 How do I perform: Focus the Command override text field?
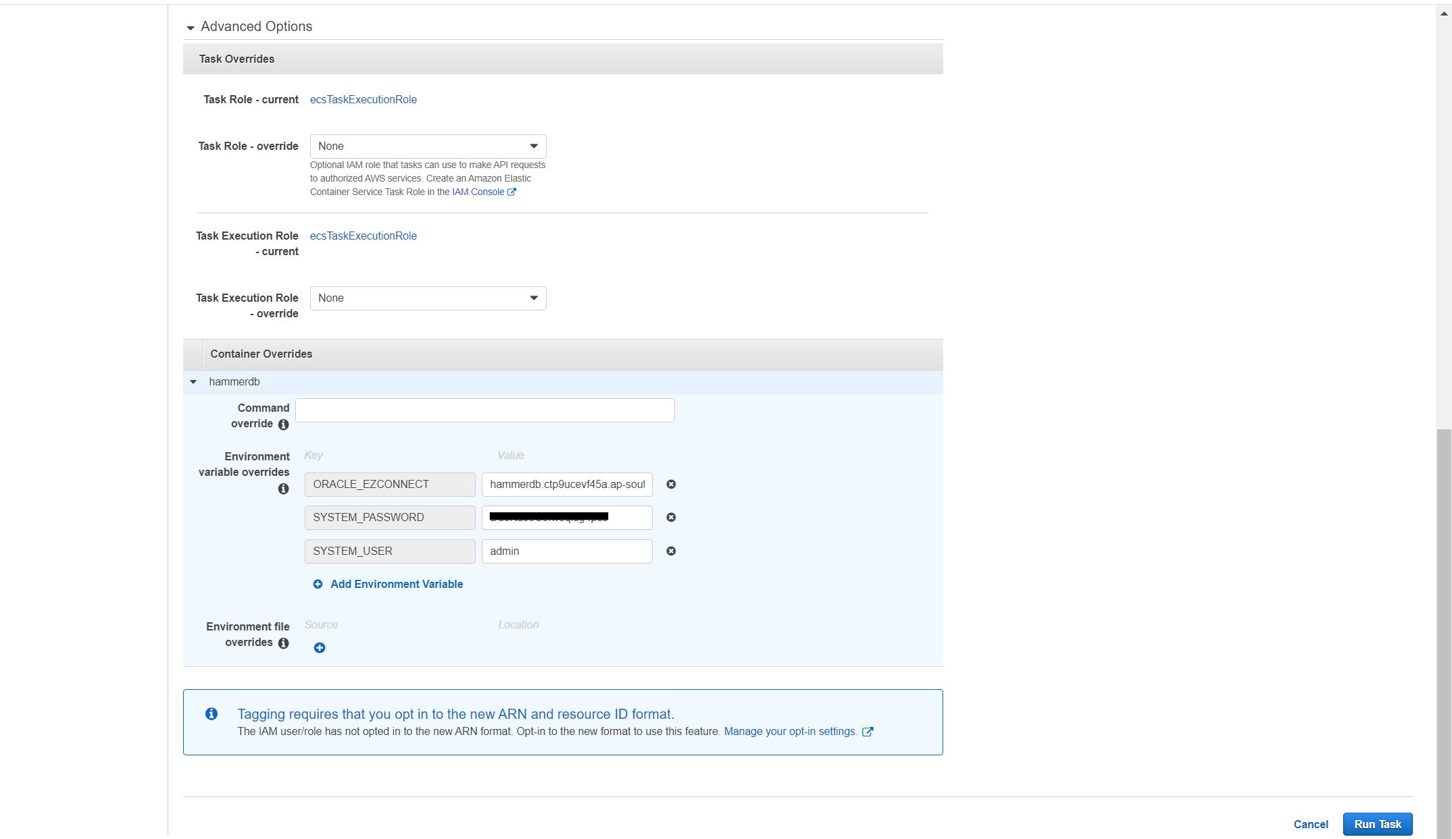[x=484, y=410]
